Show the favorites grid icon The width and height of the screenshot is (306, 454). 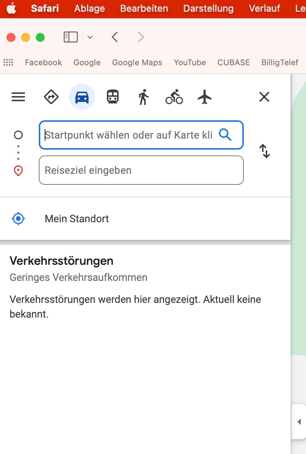coord(8,62)
